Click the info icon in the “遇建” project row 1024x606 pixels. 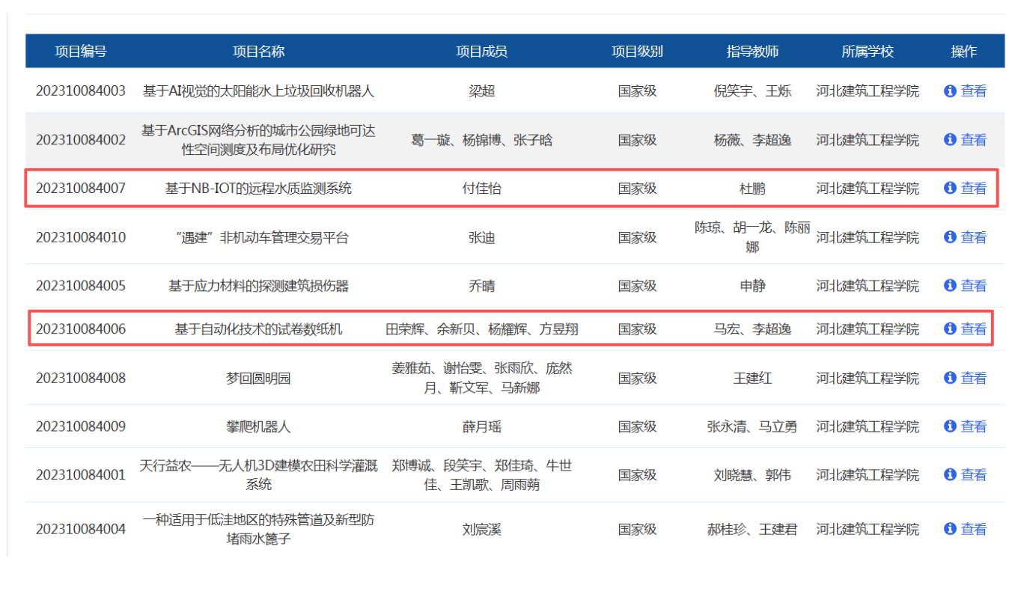click(950, 237)
